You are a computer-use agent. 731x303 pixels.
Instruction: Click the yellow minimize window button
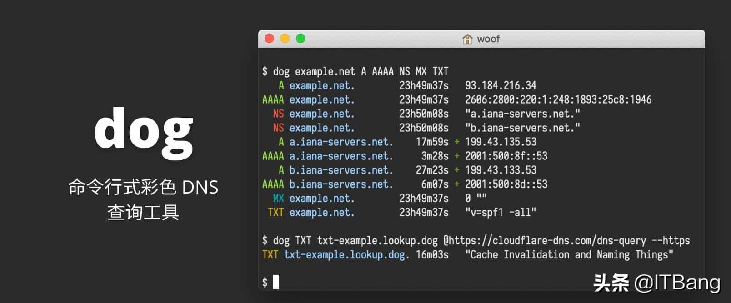[x=285, y=39]
